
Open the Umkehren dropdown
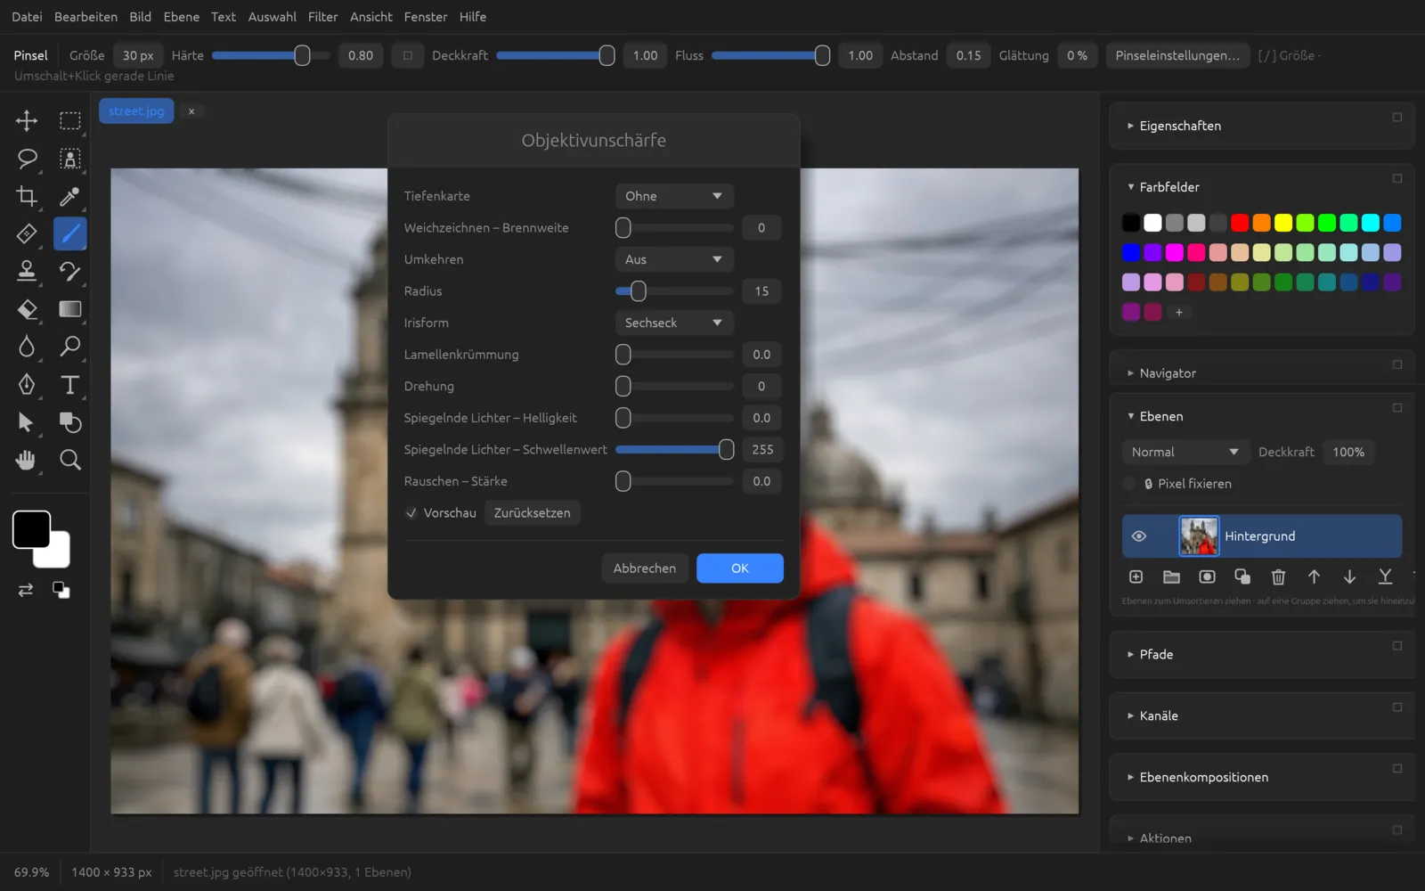[674, 259]
